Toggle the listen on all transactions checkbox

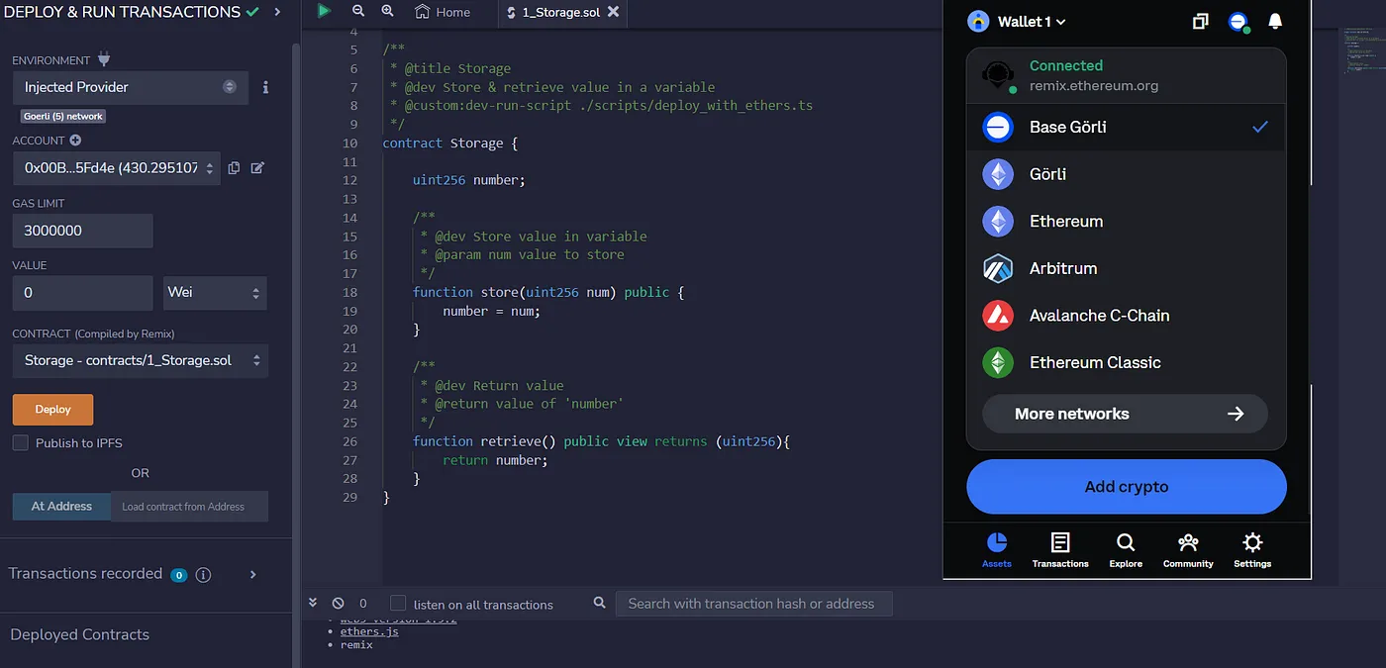(398, 603)
